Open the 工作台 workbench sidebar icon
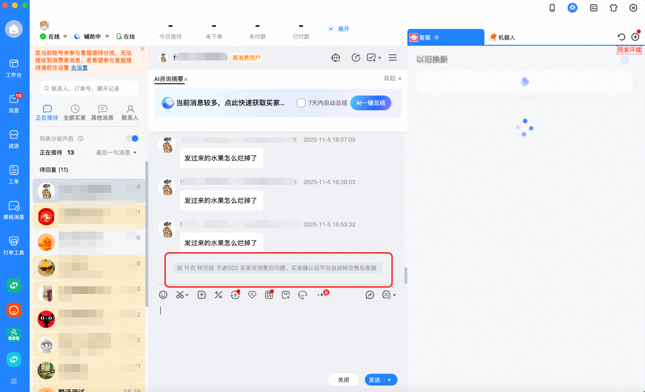The width and height of the screenshot is (645, 392). click(14, 68)
